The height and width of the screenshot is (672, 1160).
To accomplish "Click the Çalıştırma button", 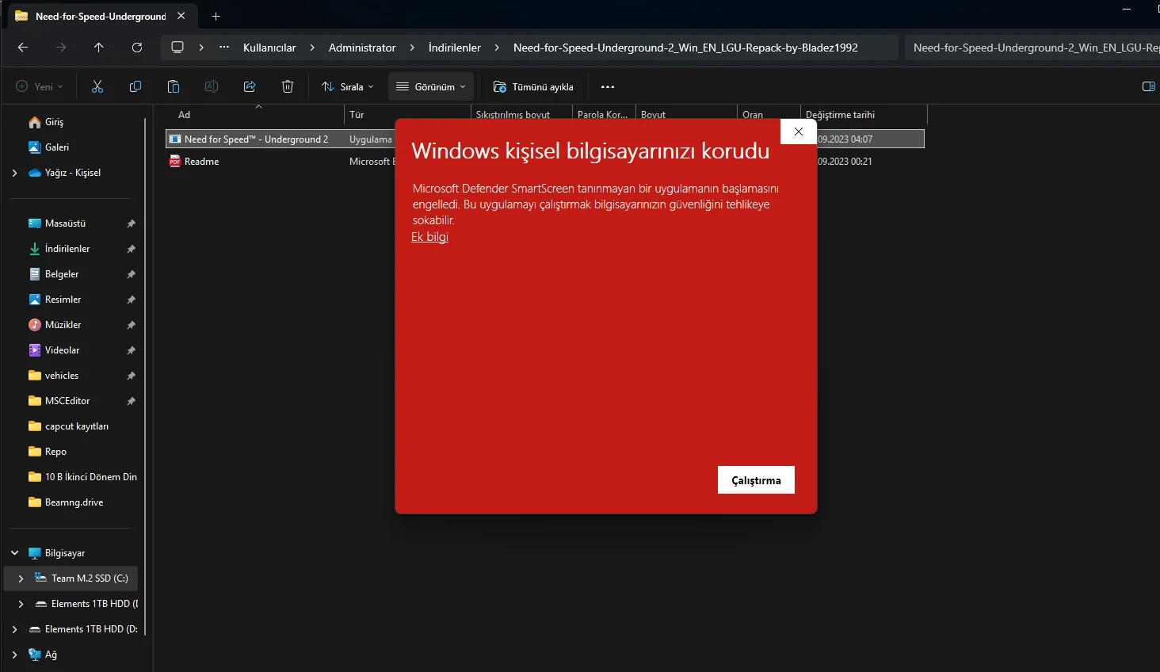I will click(756, 480).
